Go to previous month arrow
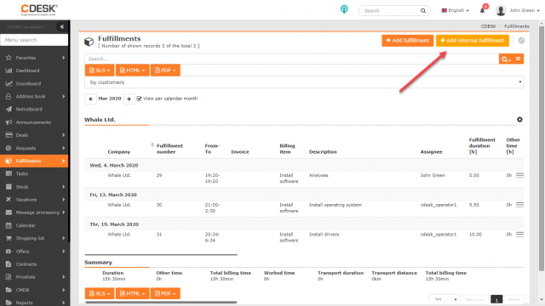This screenshot has height=306, width=545. point(91,99)
